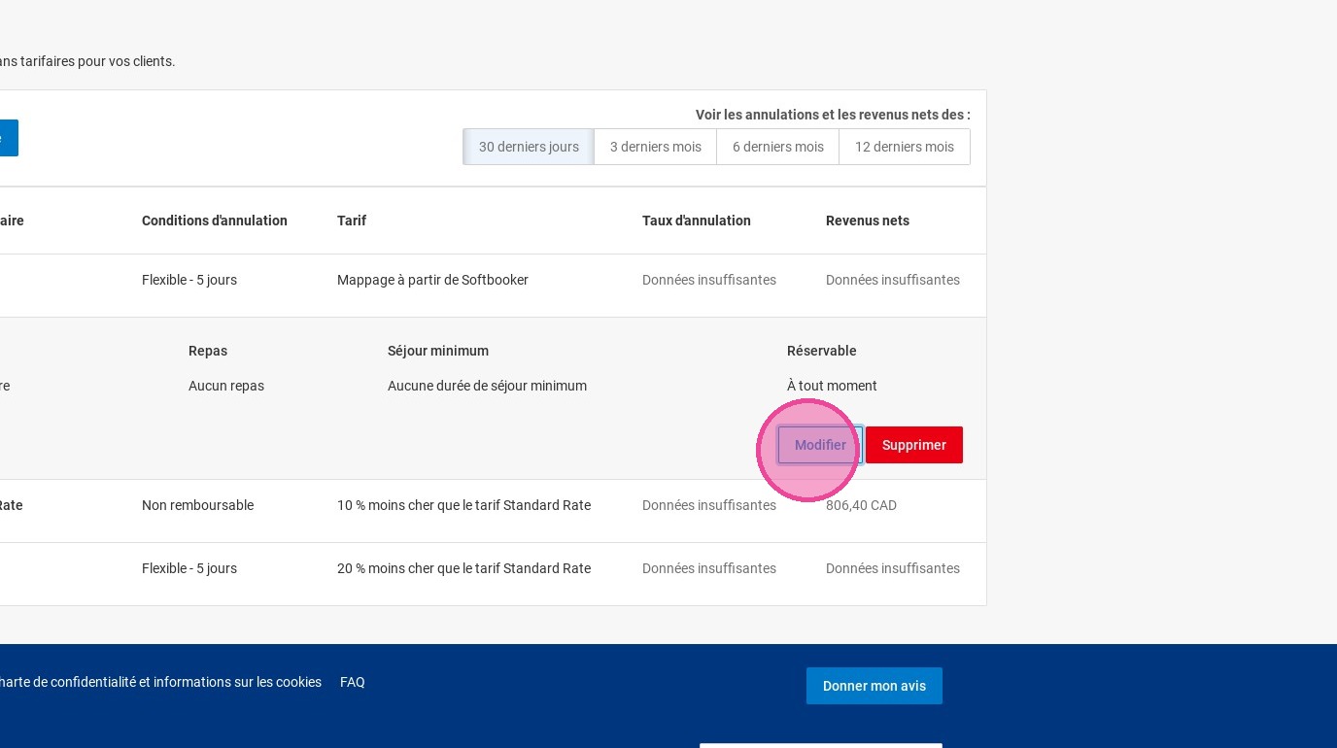Screen dimensions: 1337x748
Task: Click the Tarif column header
Action: point(352,221)
